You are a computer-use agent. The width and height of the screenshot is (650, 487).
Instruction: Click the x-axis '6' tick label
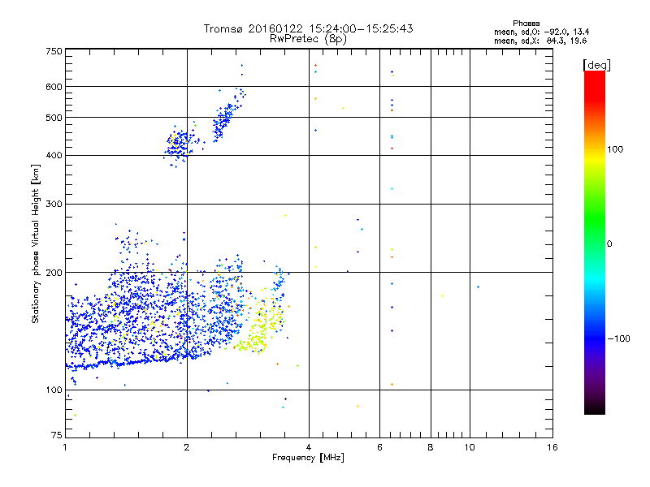[x=379, y=447]
